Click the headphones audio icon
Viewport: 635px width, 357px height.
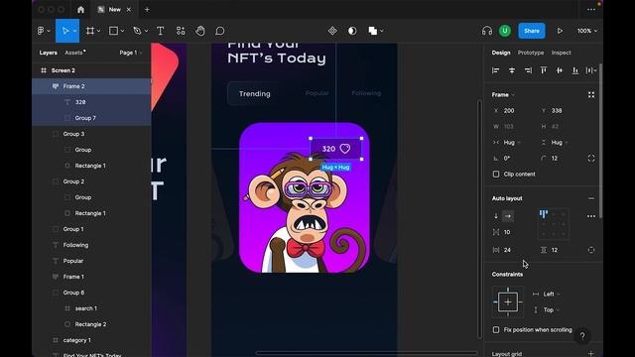pyautogui.click(x=487, y=31)
